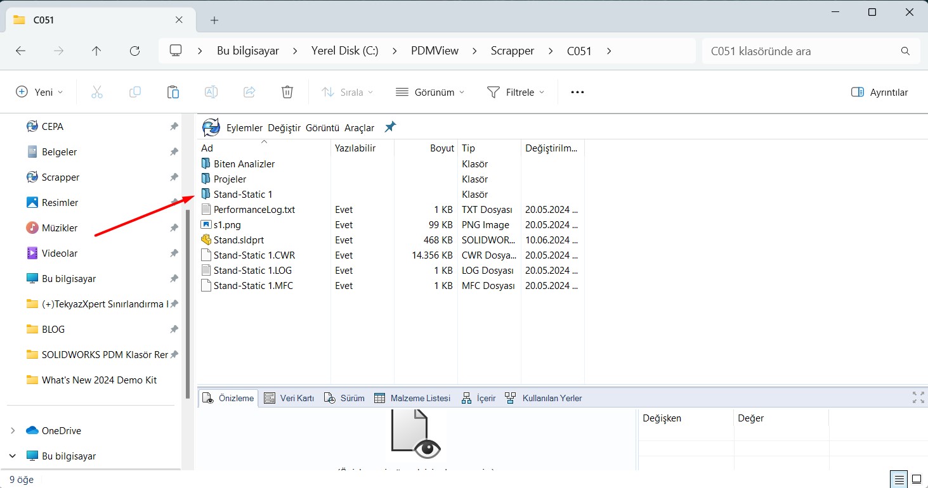Viewport: 928px width, 488px height.
Task: Switch to details list view icon
Action: (899, 478)
